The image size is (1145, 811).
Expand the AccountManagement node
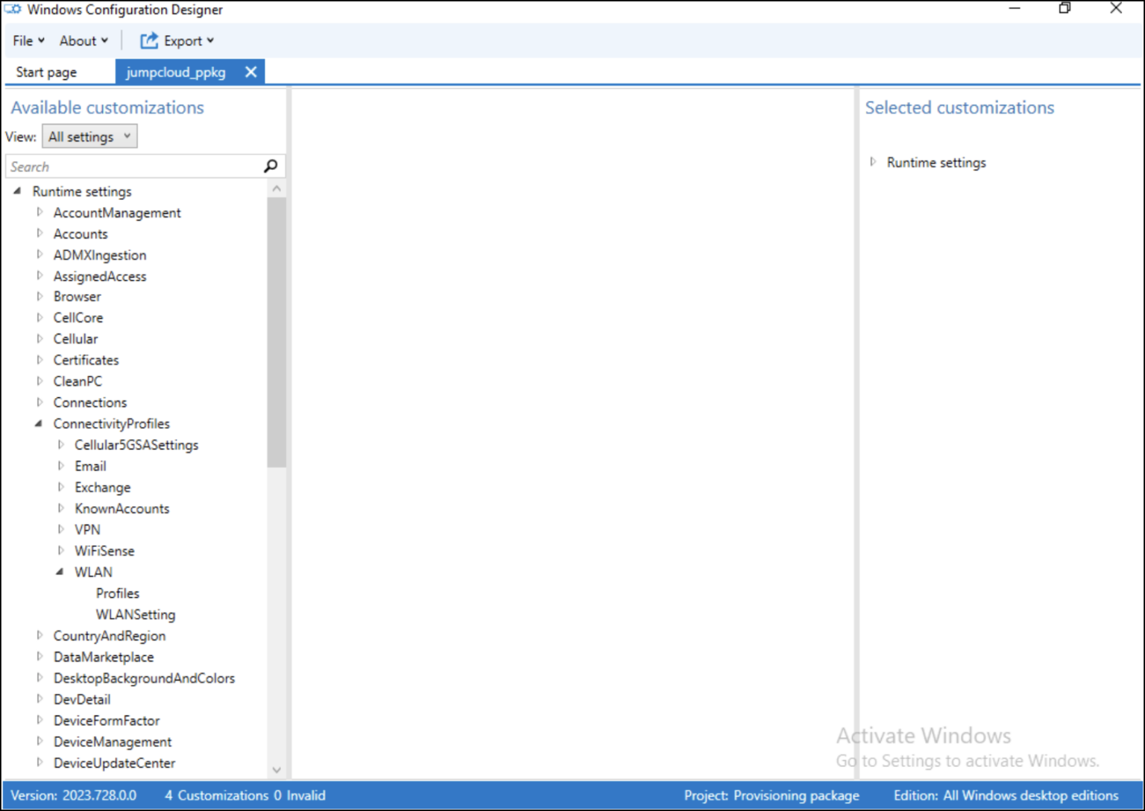point(40,212)
